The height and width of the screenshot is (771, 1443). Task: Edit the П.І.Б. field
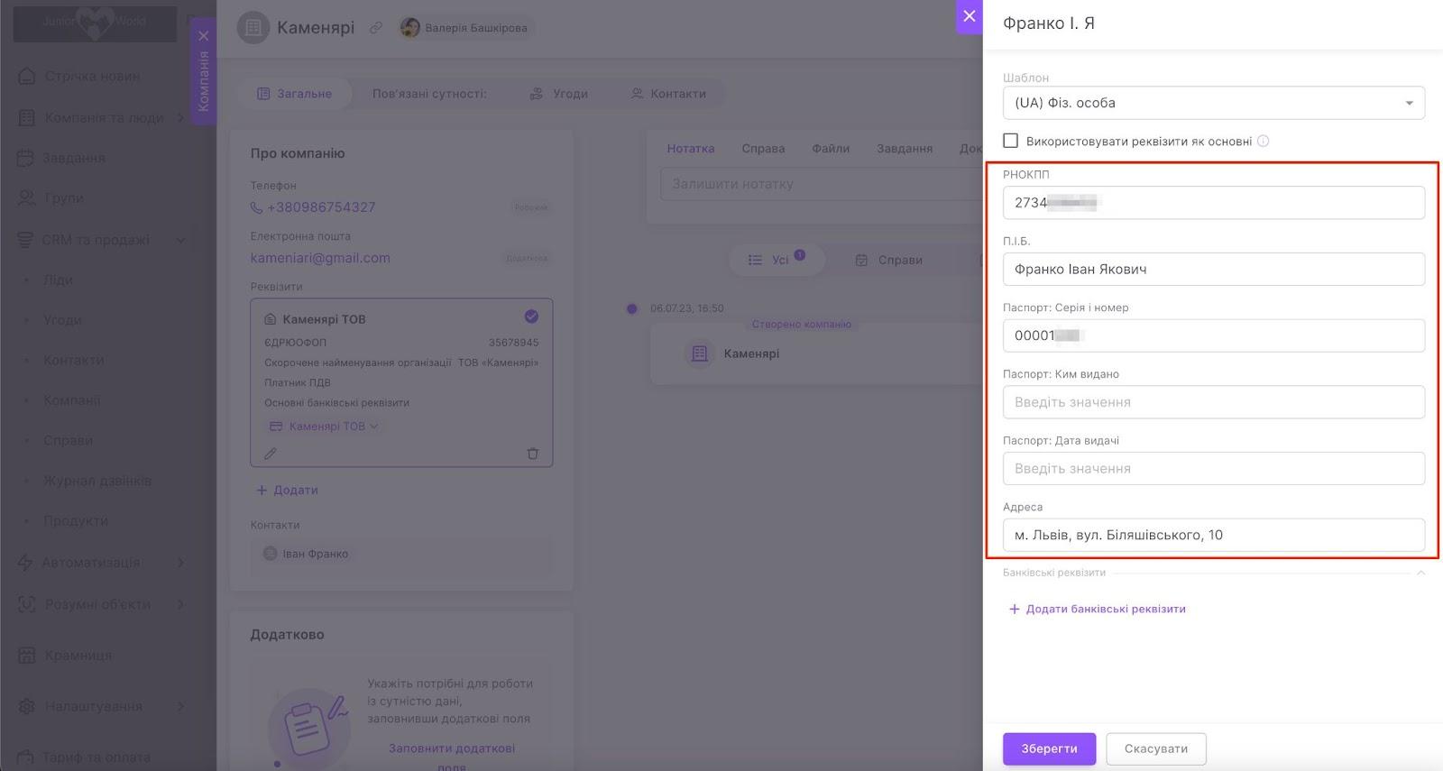coord(1214,269)
